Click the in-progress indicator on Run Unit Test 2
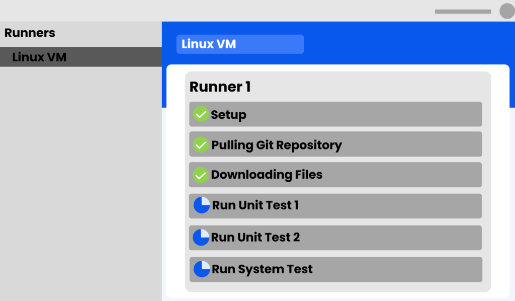 tap(201, 238)
